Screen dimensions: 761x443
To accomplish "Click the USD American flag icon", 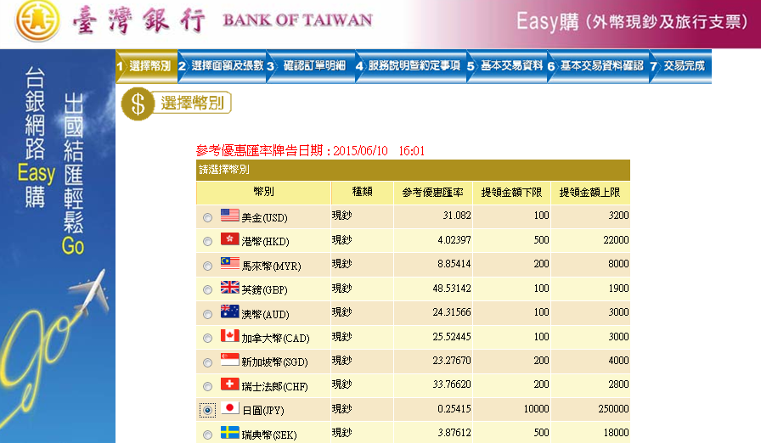I will tap(229, 215).
